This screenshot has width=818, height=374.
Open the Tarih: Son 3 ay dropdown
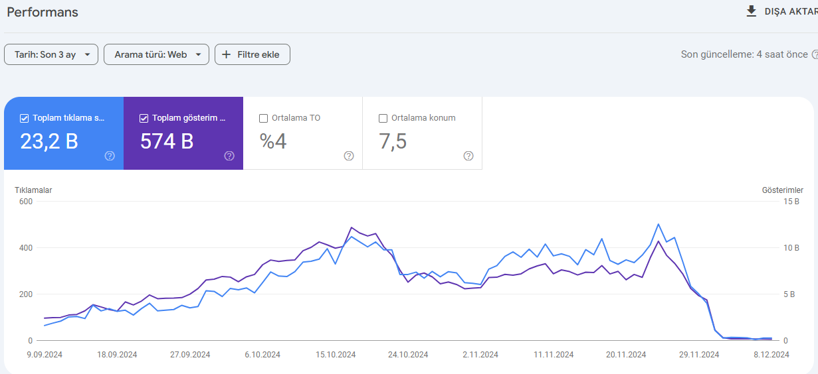(51, 54)
